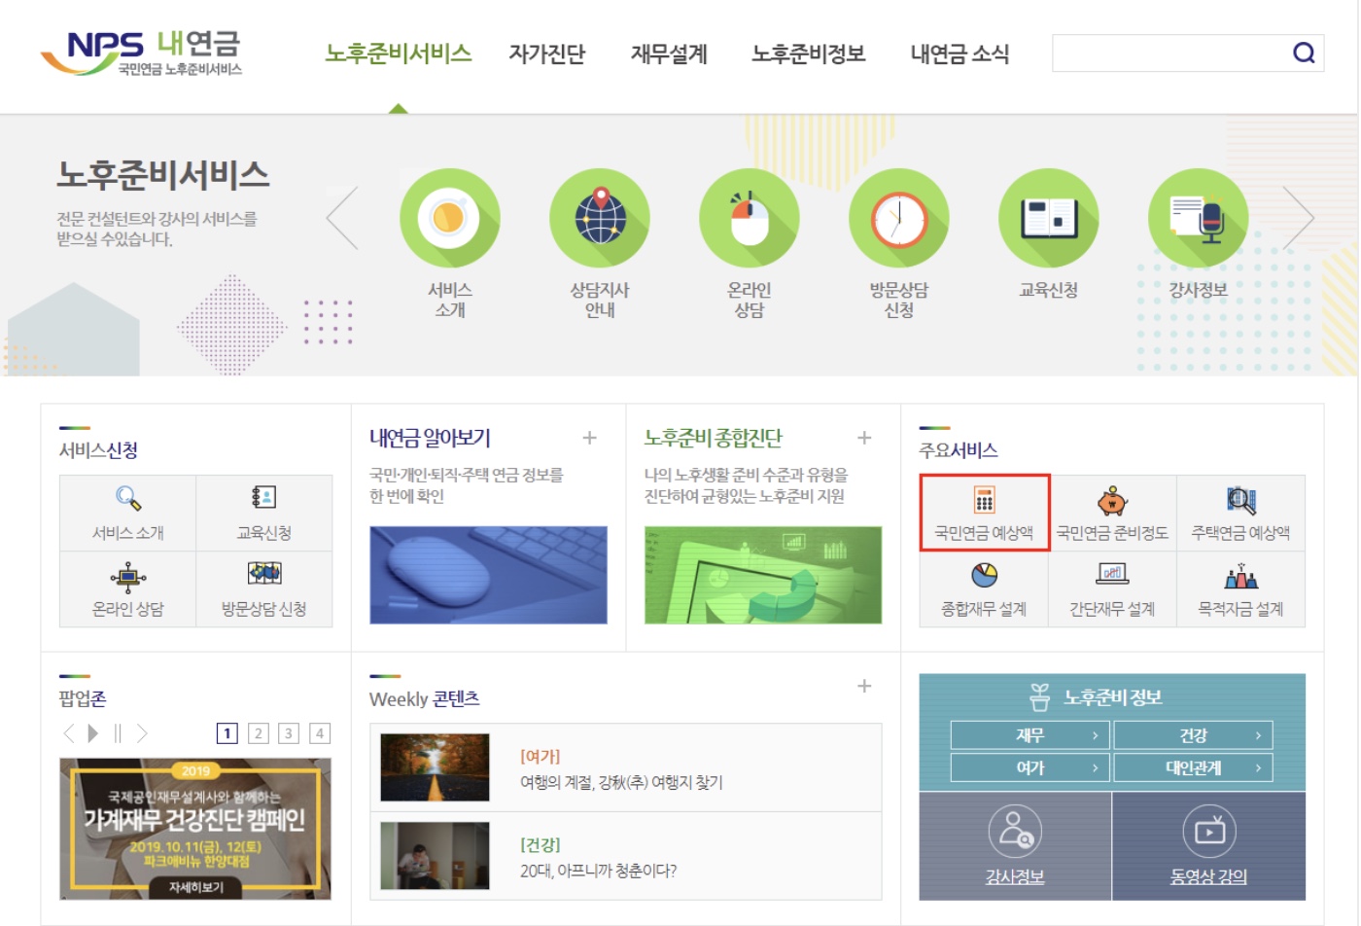Expand 노후준비 종합진단 using its plus button
This screenshot has width=1361, height=926.
coord(864,438)
